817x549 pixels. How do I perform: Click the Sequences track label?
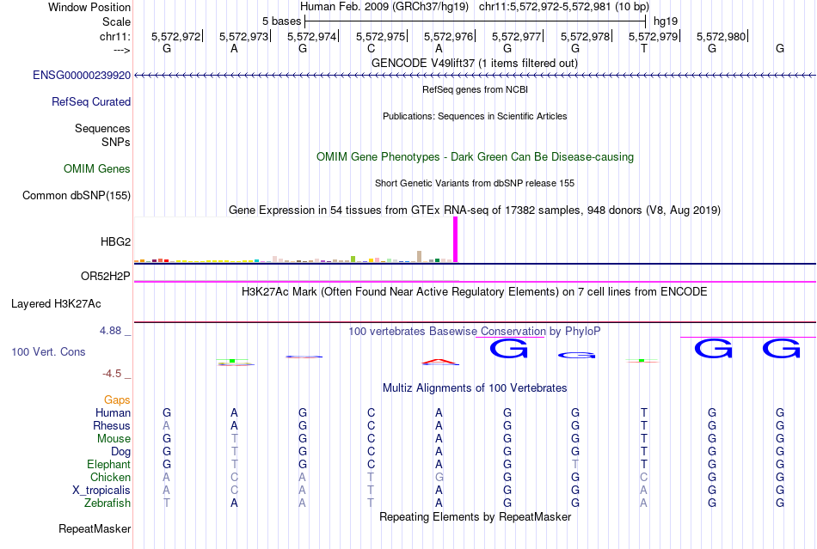click(x=102, y=129)
